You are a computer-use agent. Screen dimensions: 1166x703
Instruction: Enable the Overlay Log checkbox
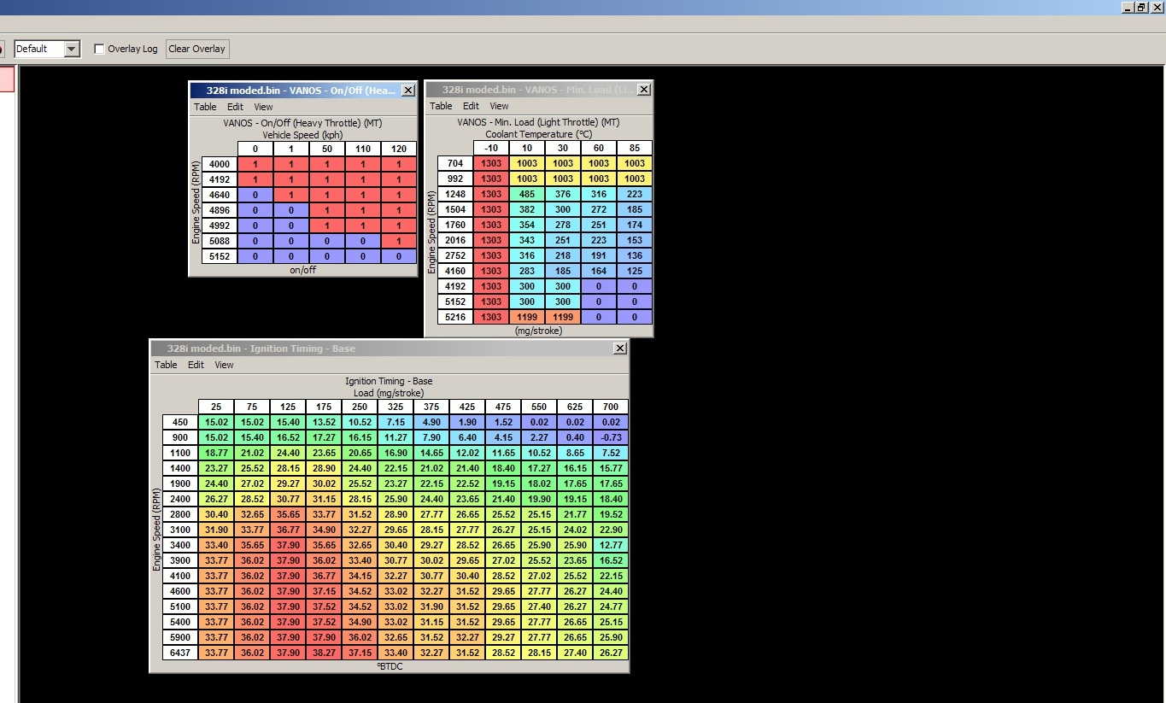click(x=99, y=49)
